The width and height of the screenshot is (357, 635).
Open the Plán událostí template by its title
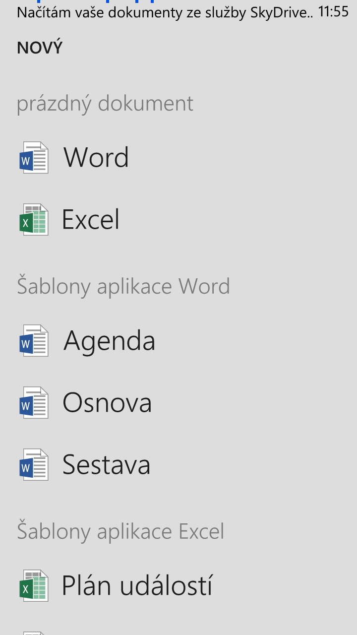[x=137, y=586]
